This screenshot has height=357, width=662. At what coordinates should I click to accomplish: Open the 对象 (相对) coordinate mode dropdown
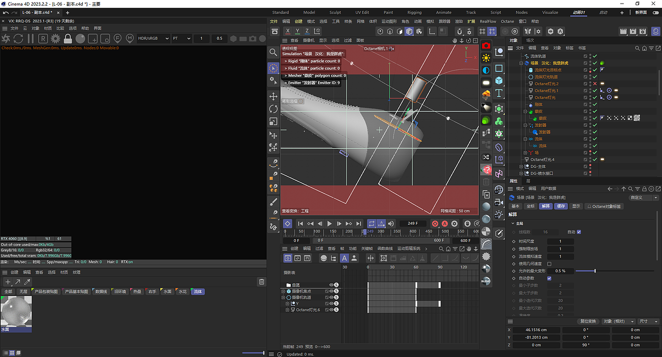coord(618,321)
